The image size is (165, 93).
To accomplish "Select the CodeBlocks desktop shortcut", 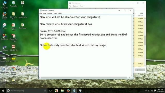I will point(5,37).
